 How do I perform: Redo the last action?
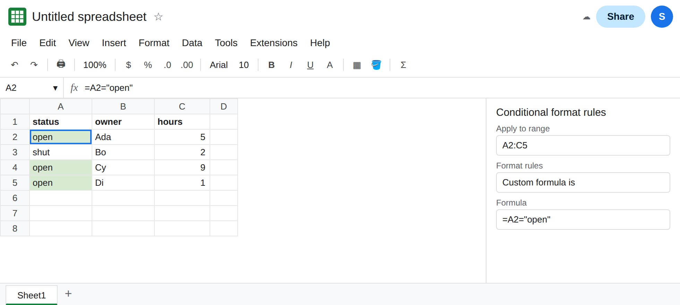click(34, 65)
